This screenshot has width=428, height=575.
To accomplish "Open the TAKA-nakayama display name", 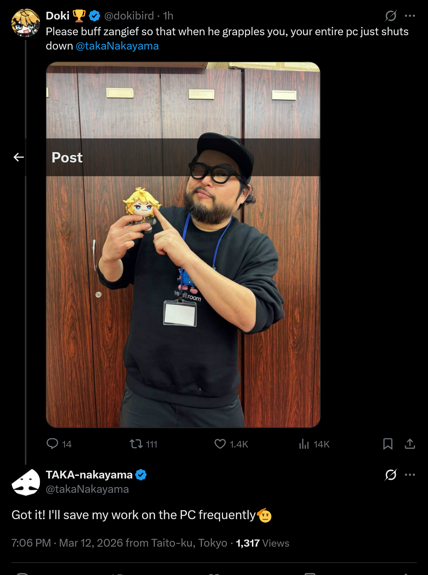I will click(x=89, y=475).
